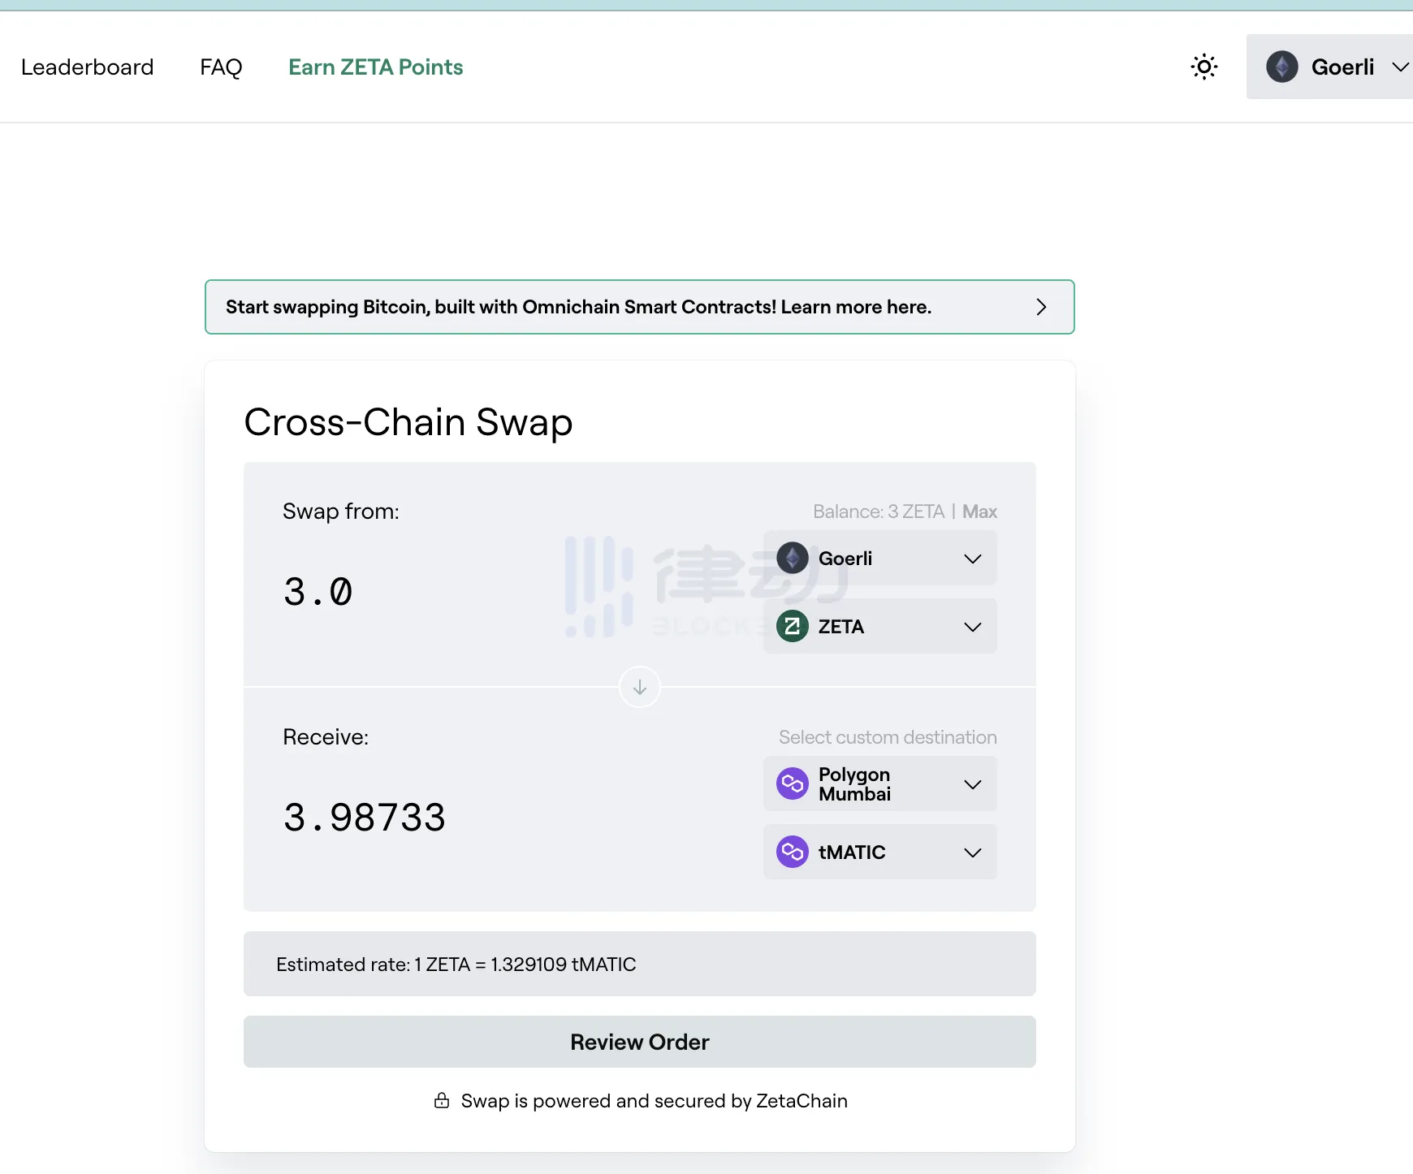Screen dimensions: 1413x1174
Task: Enable custom destination selection
Action: (887, 736)
